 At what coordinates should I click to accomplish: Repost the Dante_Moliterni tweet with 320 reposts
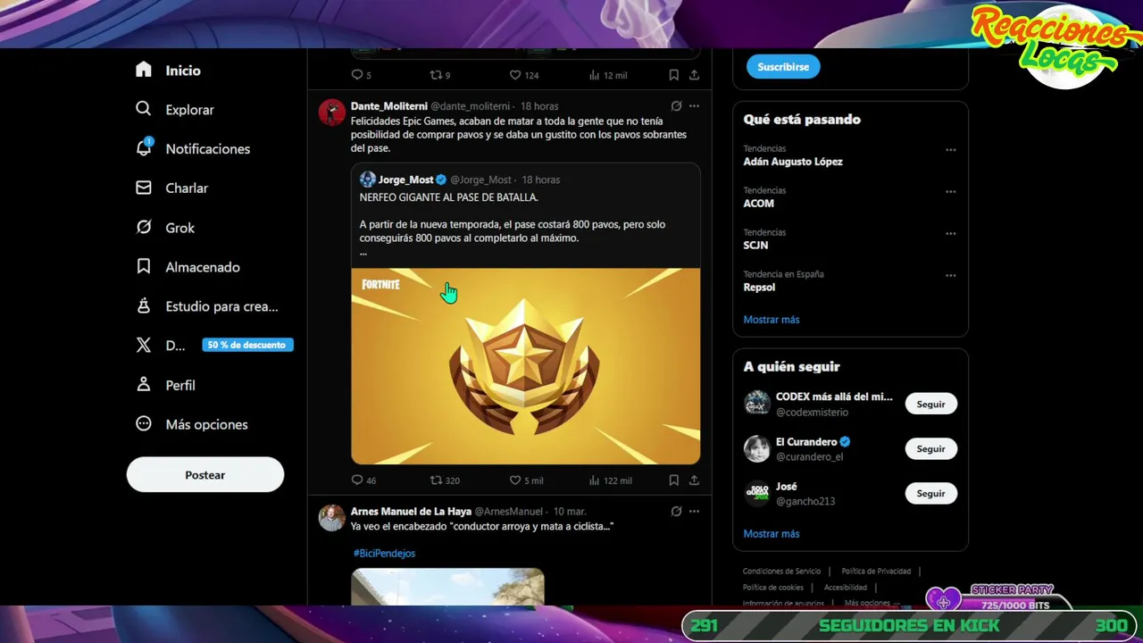tap(445, 480)
